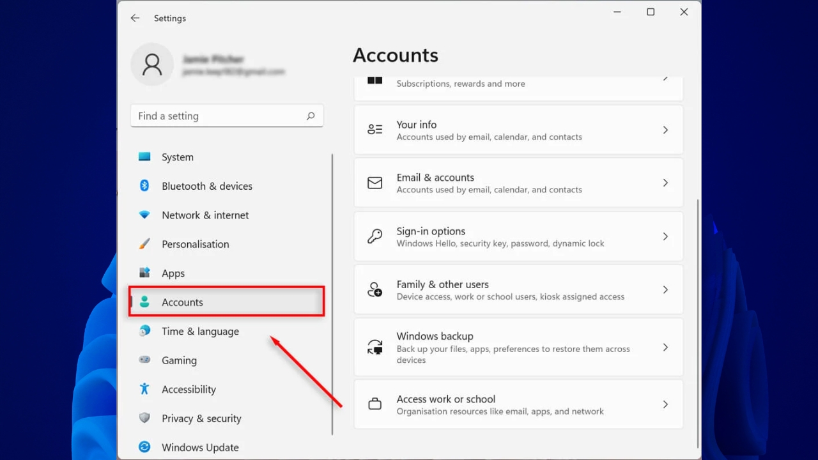Click the Accessibility figure icon

pyautogui.click(x=144, y=389)
